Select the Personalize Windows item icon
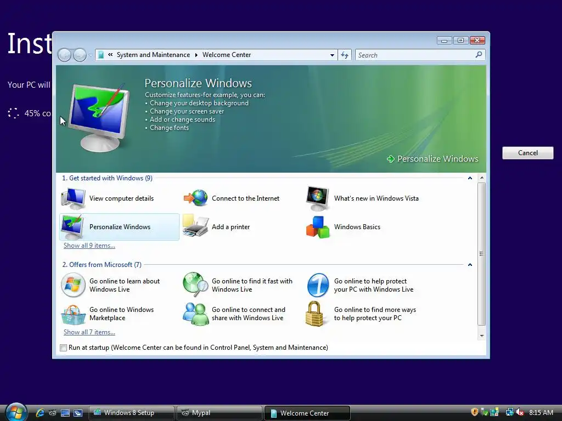Screen dimensions: 562x421 [x=73, y=227]
